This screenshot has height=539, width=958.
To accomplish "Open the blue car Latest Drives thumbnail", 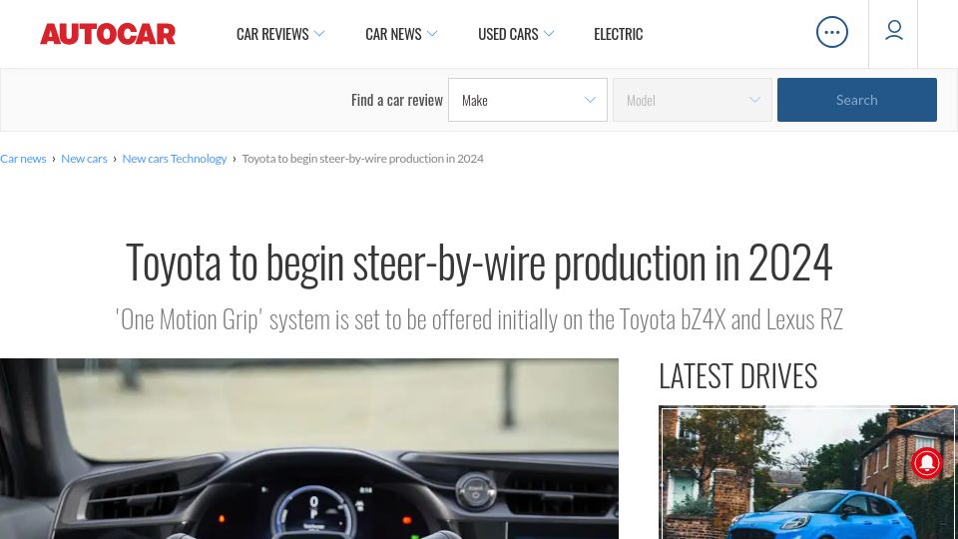I will pyautogui.click(x=807, y=472).
